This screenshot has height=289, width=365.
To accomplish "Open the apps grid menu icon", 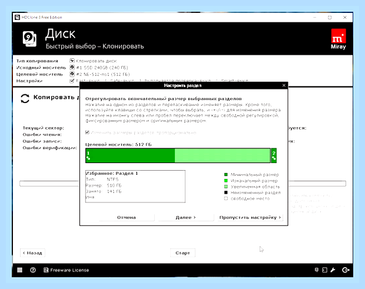I will click(x=20, y=270).
